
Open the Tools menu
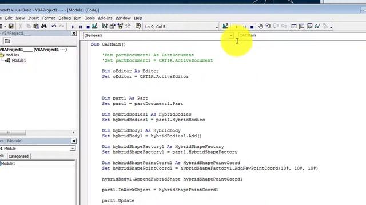point(90,18)
